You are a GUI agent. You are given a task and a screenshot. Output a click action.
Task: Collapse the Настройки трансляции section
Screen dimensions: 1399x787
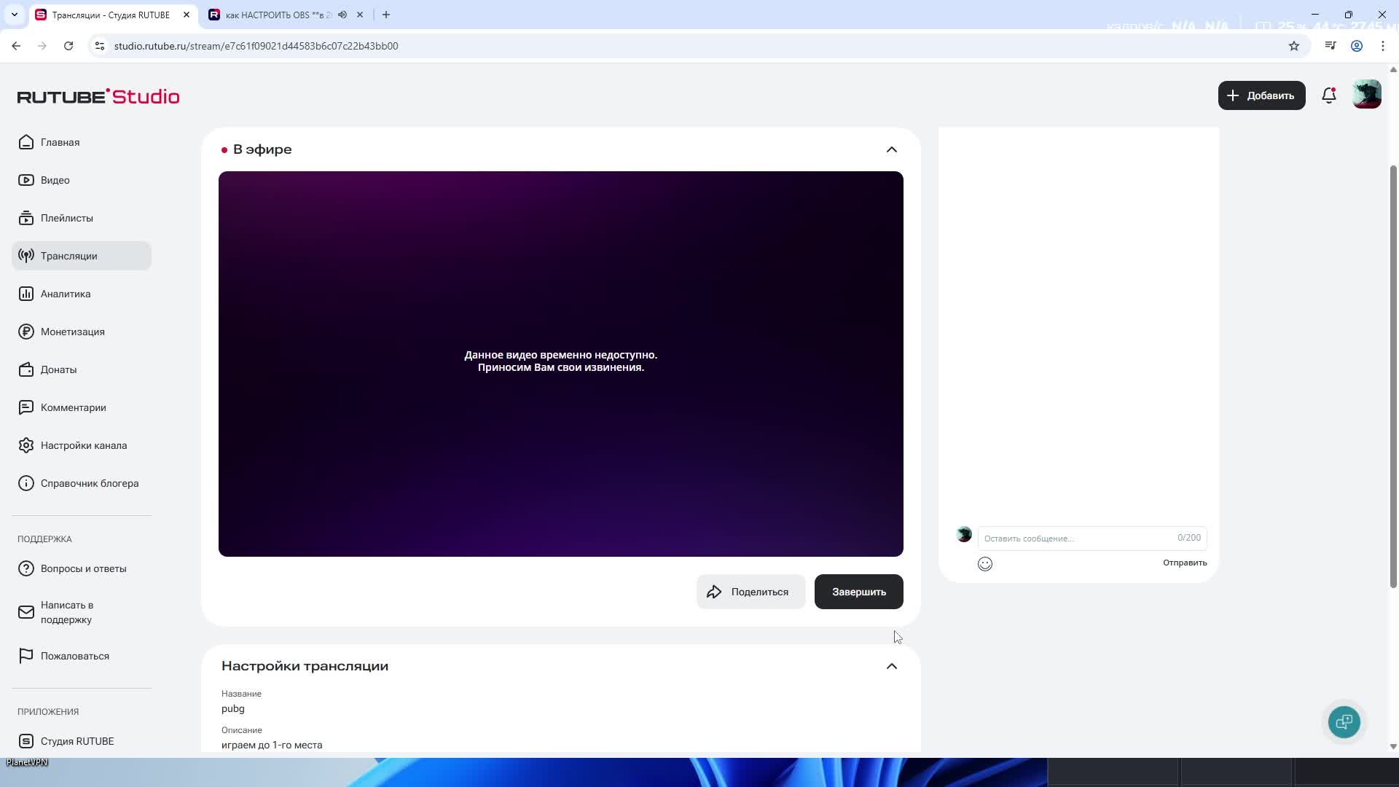[891, 666]
